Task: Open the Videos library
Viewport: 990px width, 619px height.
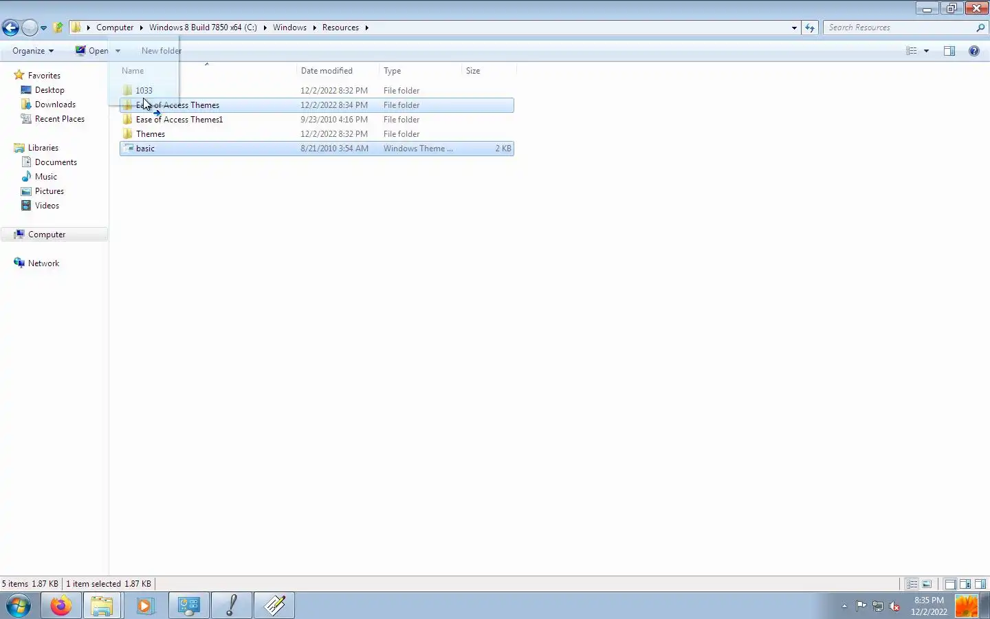Action: 47,206
